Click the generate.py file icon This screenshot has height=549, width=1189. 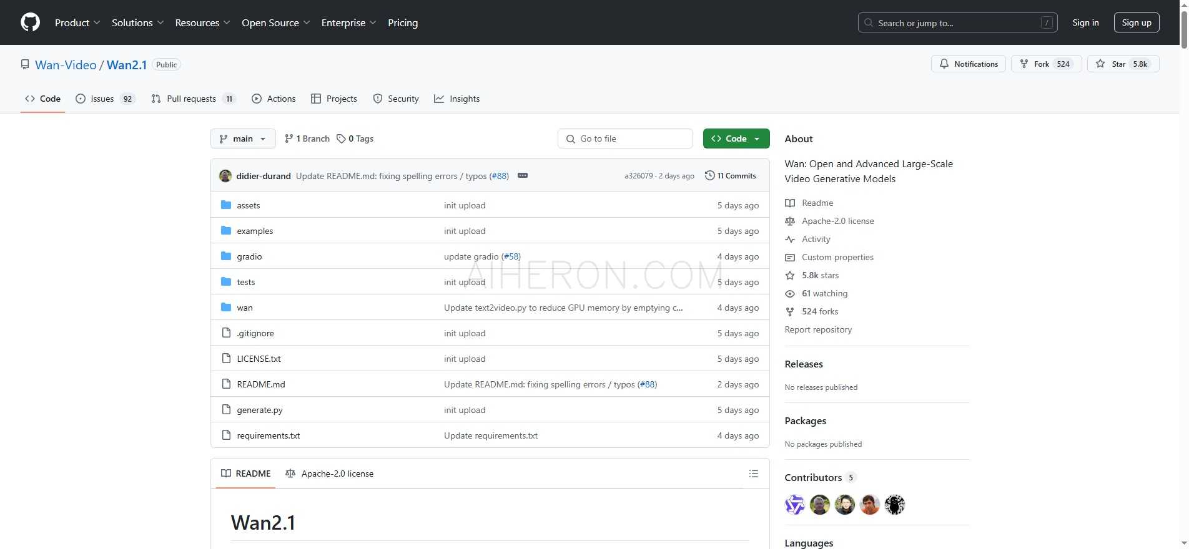coord(226,409)
